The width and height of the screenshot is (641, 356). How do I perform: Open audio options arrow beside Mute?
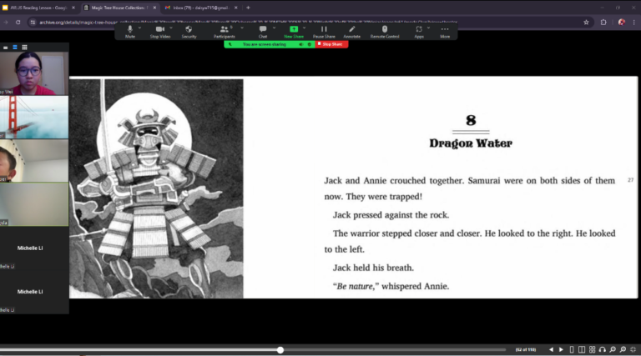[140, 28]
